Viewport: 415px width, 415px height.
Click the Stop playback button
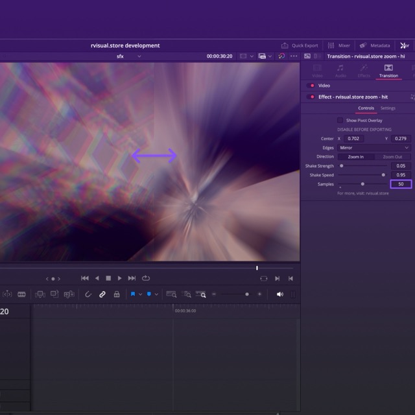point(108,278)
